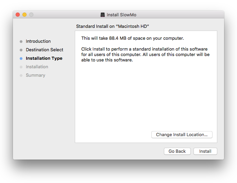Click the dimmed bullet beside Summary
This screenshot has width=237, height=183.
pos(21,75)
